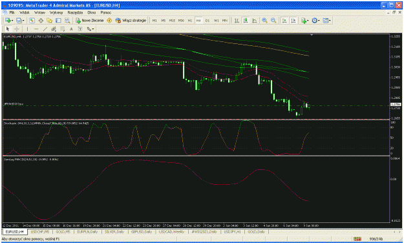
Task: Click the Zoom Out magnifier icon
Action: point(273,20)
